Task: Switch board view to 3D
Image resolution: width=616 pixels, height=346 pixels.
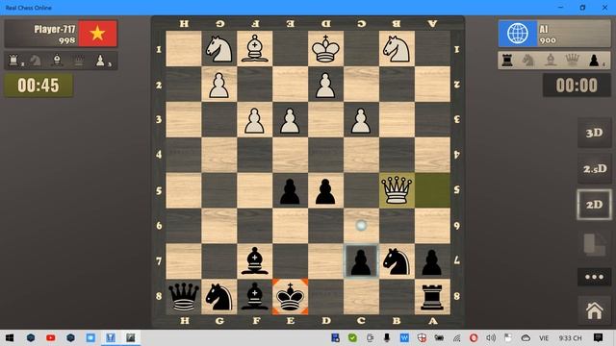Action: tap(595, 133)
